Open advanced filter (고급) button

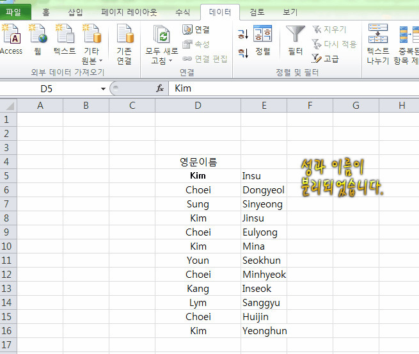click(325, 59)
